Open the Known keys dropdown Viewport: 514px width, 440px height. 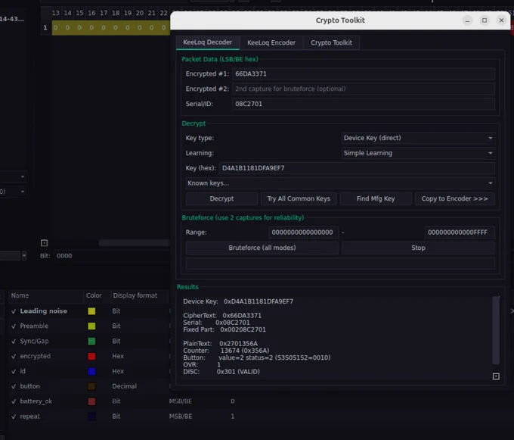[x=340, y=183]
